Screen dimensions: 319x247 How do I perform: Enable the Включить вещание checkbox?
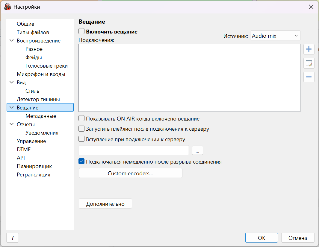pos(81,31)
